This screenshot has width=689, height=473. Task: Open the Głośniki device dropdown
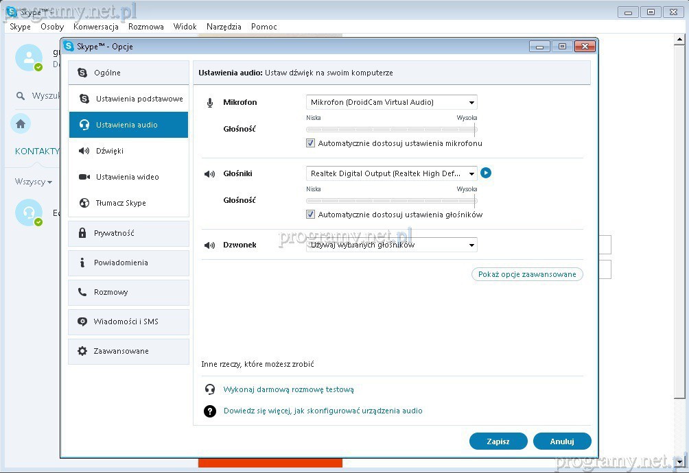click(x=391, y=173)
